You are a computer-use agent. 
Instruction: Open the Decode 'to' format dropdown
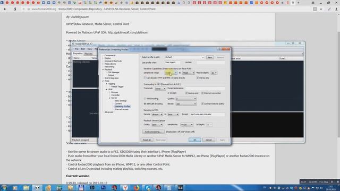tap(173, 115)
